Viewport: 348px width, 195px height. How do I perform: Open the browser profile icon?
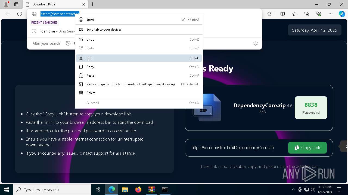pos(6,4)
